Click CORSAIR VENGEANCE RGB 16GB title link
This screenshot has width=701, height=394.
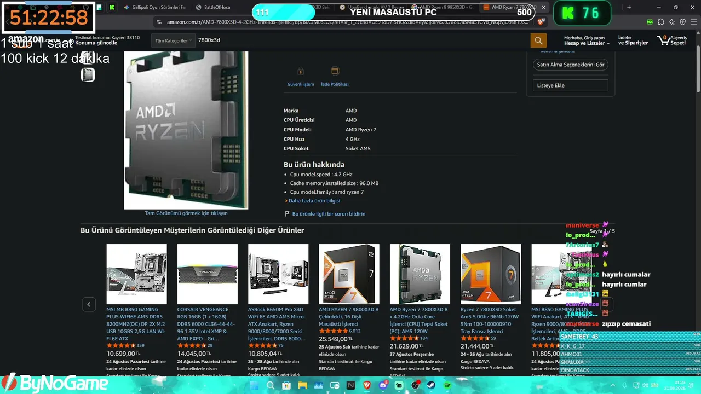[208, 324]
